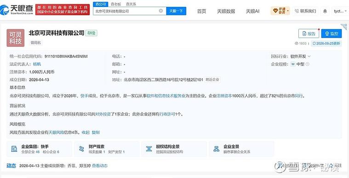Open 软件和信息技术服务业 link
The image size is (349, 178).
[166, 96]
